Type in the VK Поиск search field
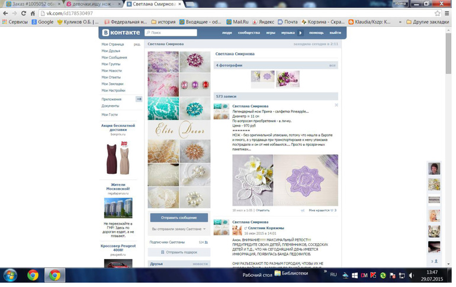 pos(172,33)
